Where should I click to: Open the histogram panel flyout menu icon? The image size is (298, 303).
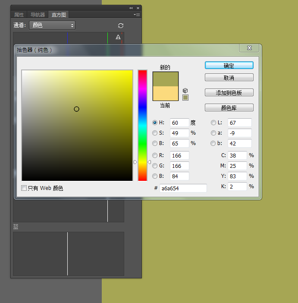click(x=137, y=15)
